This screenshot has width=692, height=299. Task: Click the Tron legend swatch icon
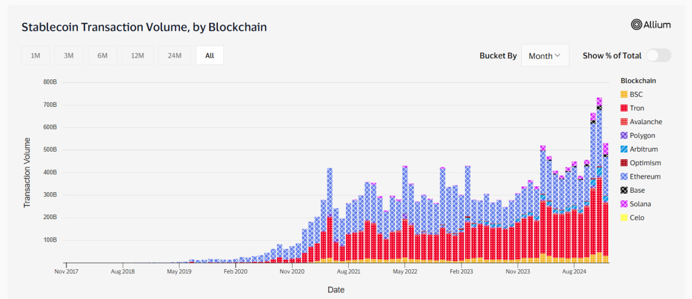click(x=624, y=108)
